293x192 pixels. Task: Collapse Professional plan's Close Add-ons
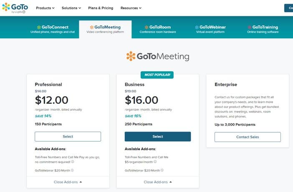[68, 182]
